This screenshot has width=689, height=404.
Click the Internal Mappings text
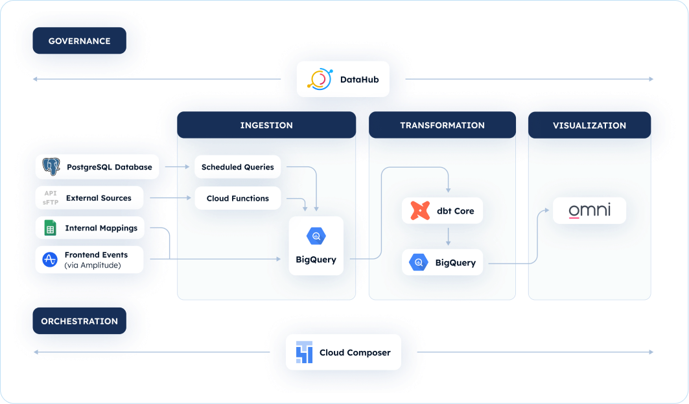(x=101, y=228)
